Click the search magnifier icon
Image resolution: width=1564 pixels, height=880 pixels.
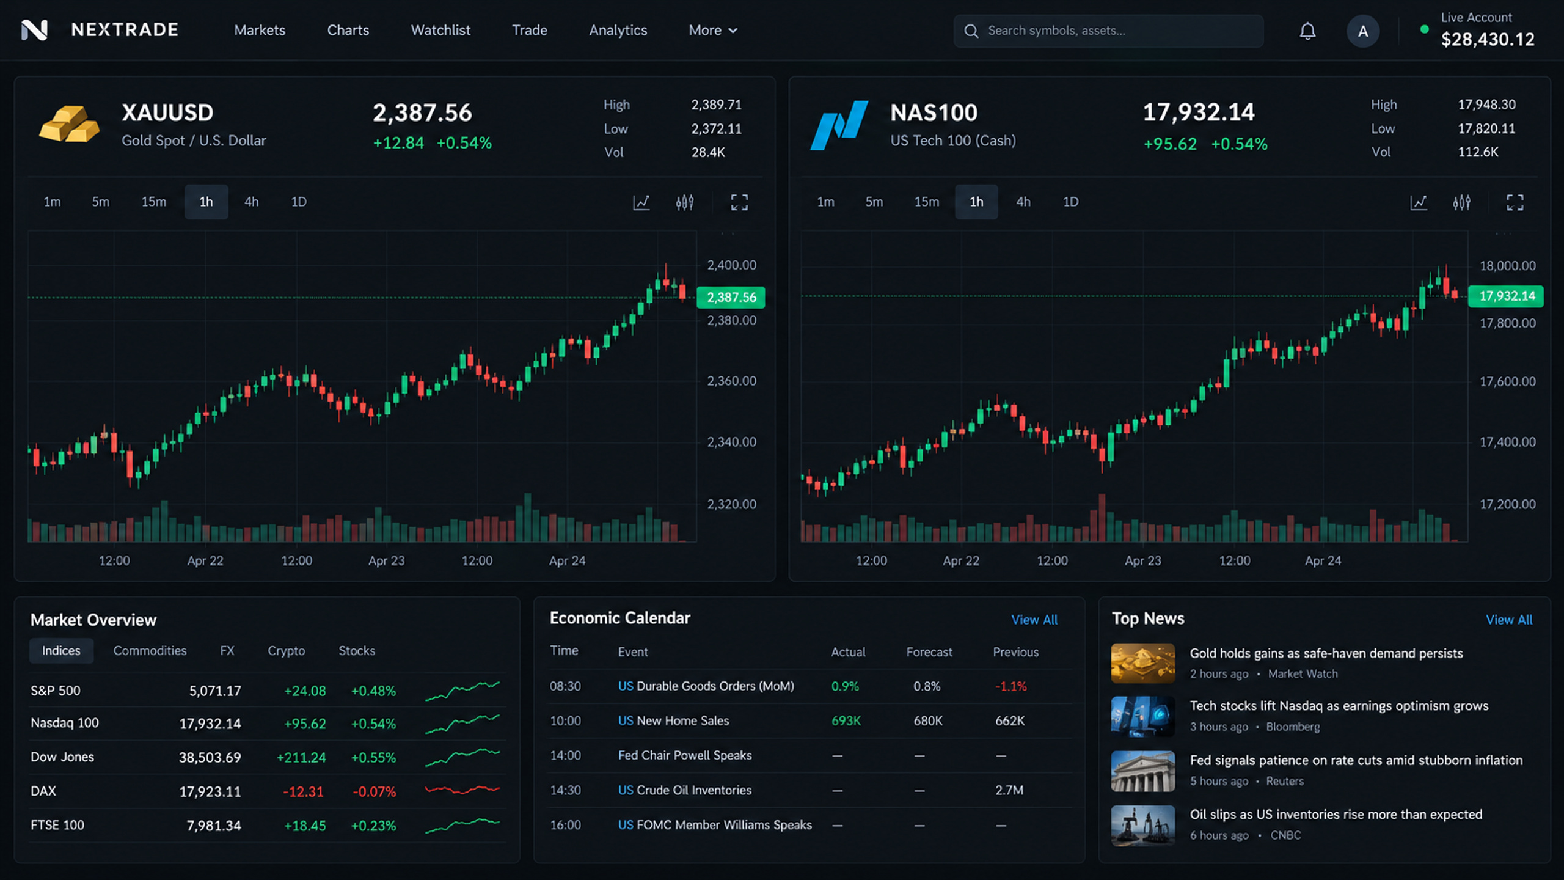[971, 31]
